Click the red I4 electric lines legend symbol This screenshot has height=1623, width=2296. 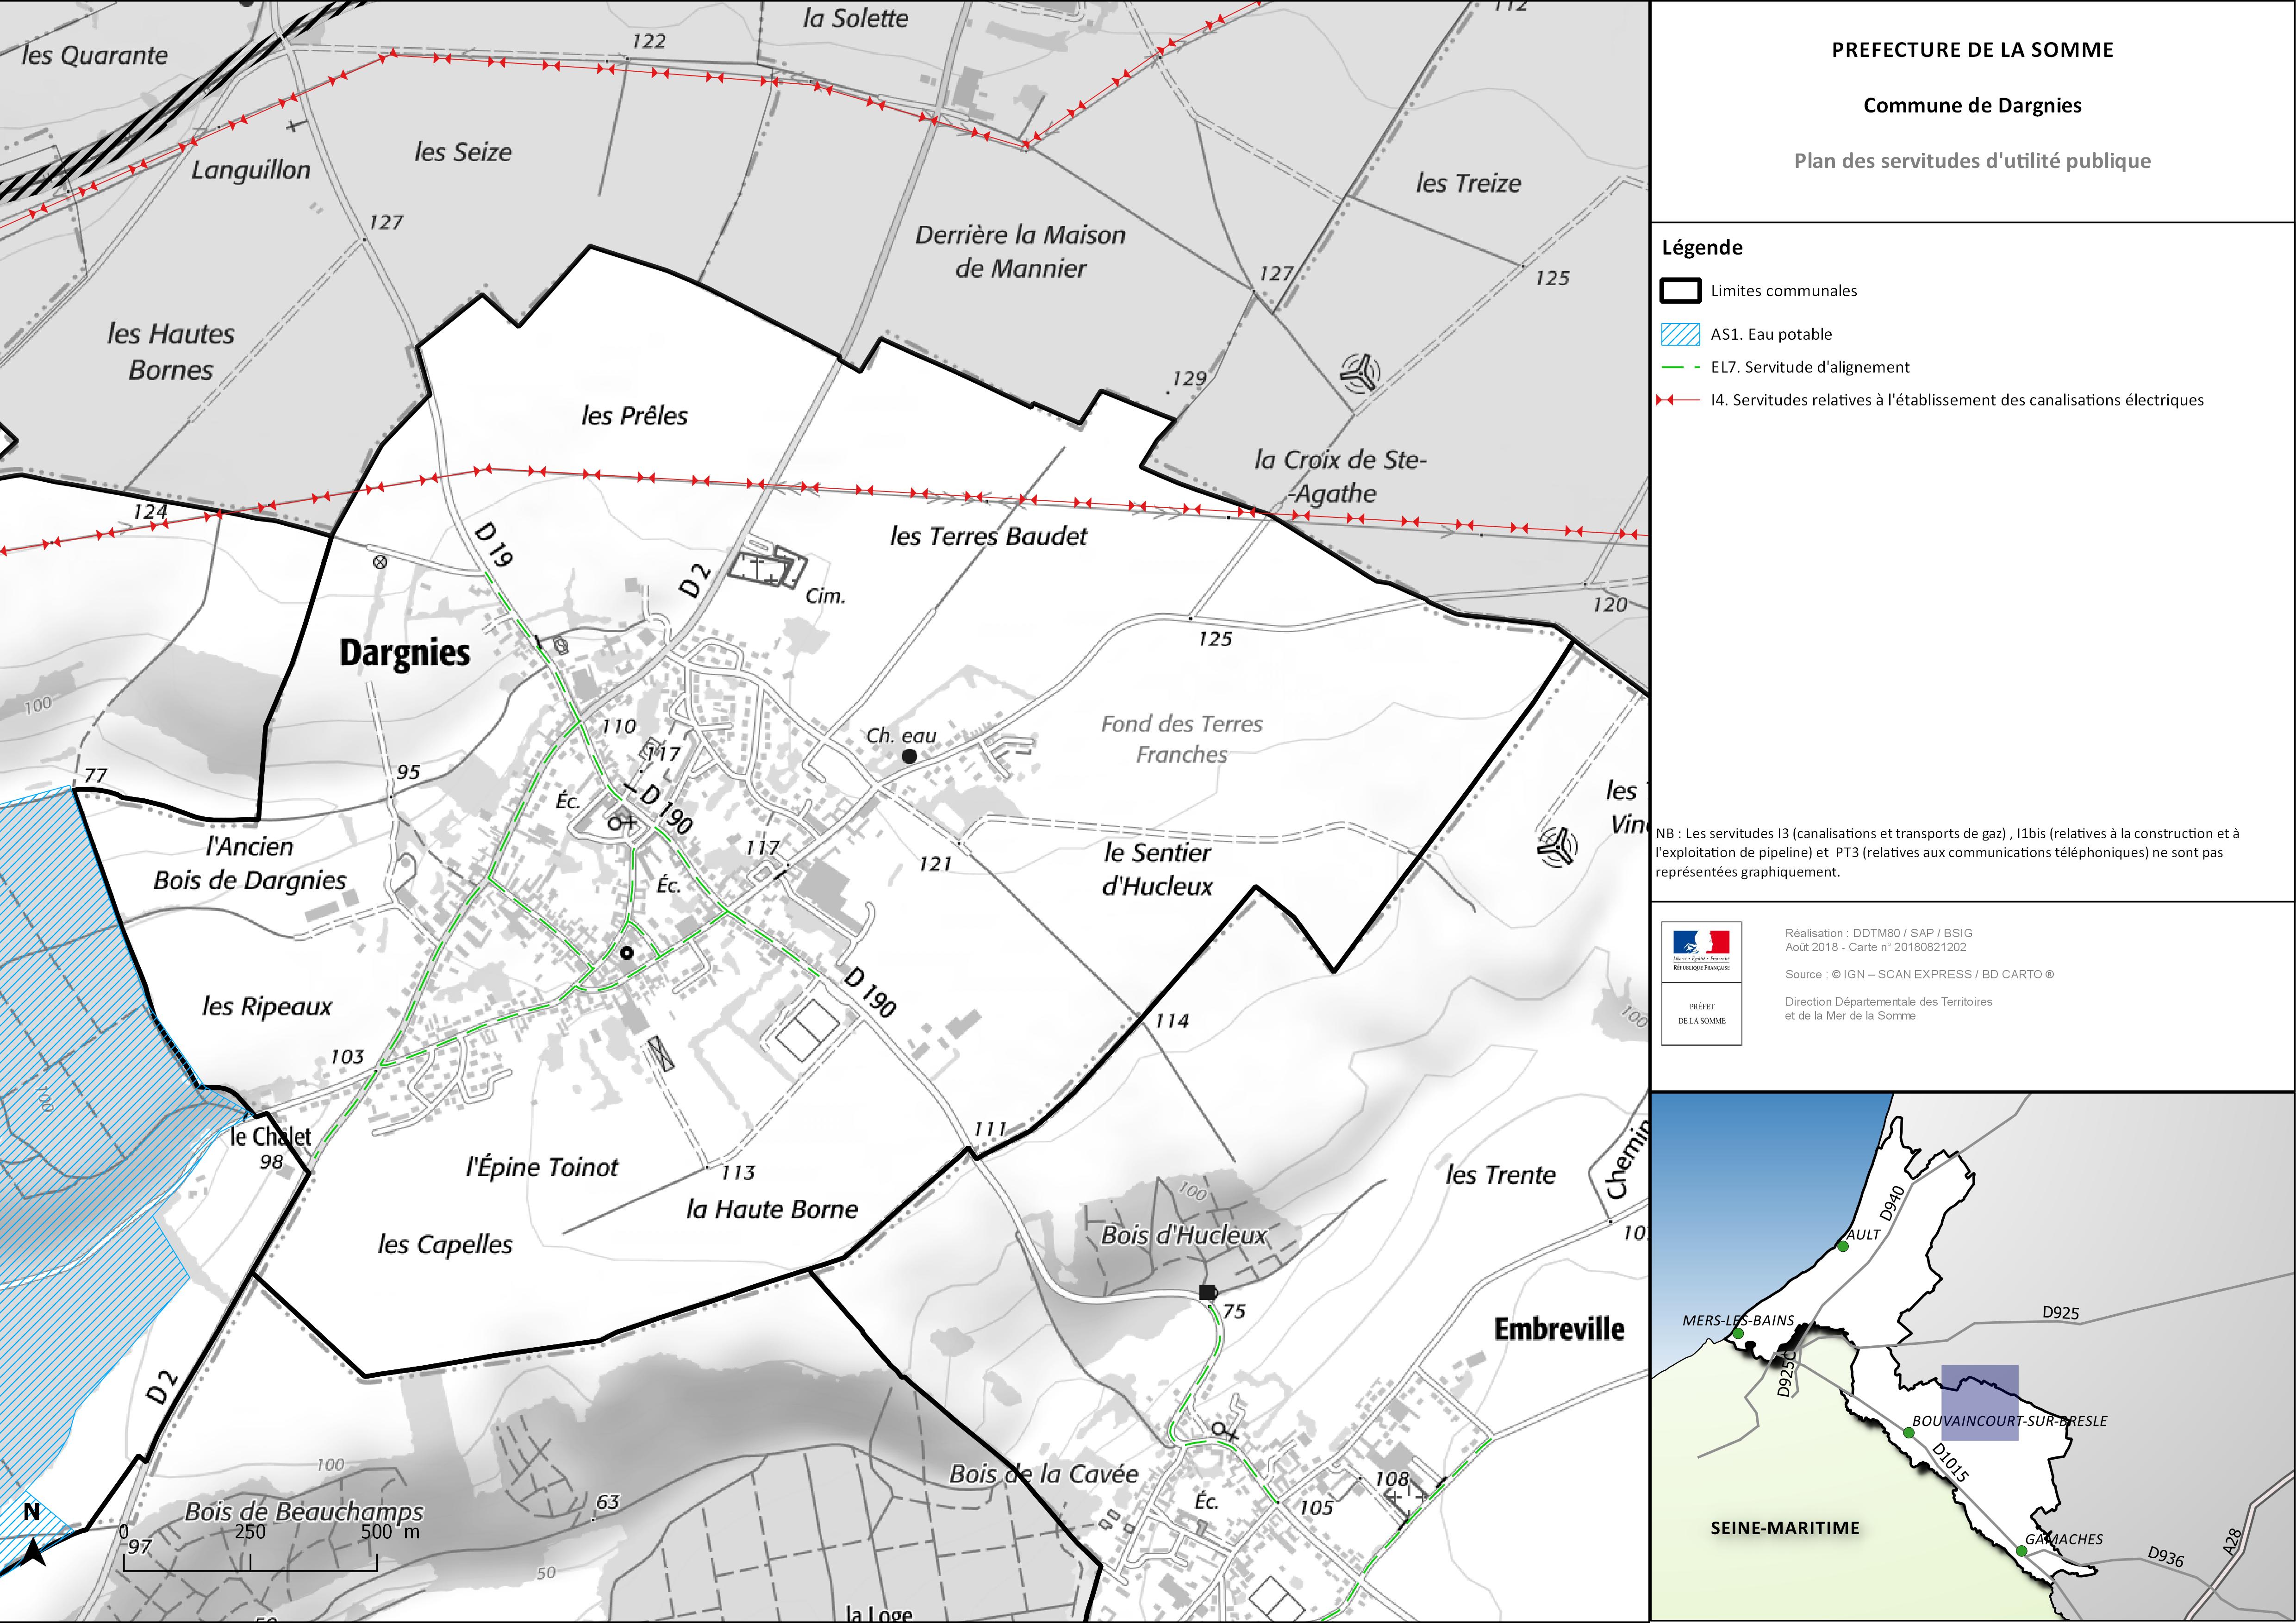point(1678,400)
